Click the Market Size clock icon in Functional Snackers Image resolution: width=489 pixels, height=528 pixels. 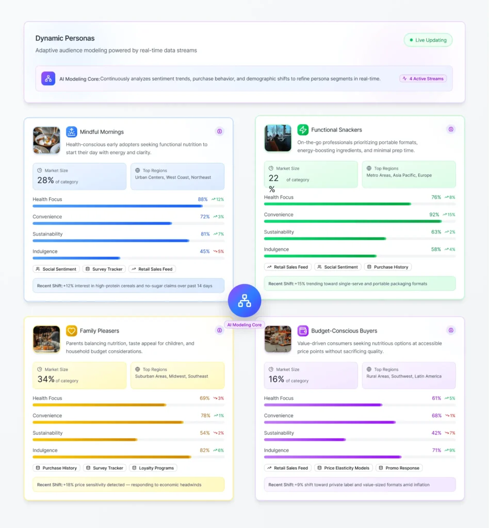tap(271, 169)
